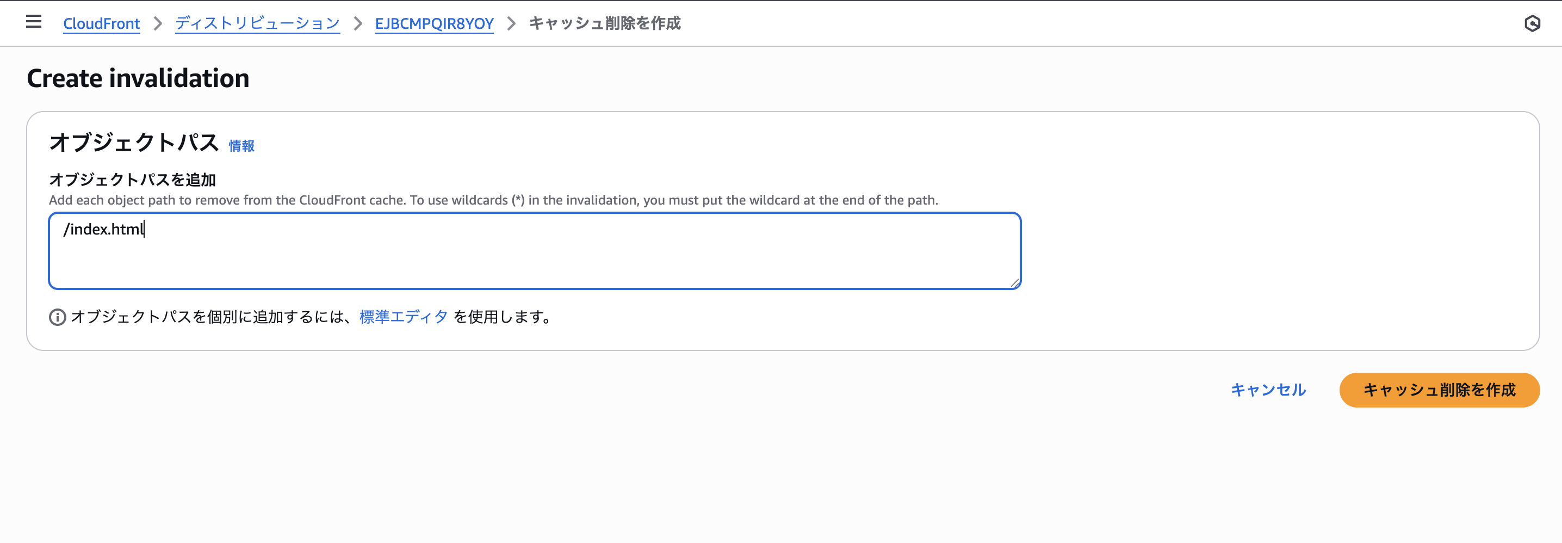
Task: Click the chevron after the EJBCMPQIR8YOY breadcrumb
Action: tap(511, 23)
